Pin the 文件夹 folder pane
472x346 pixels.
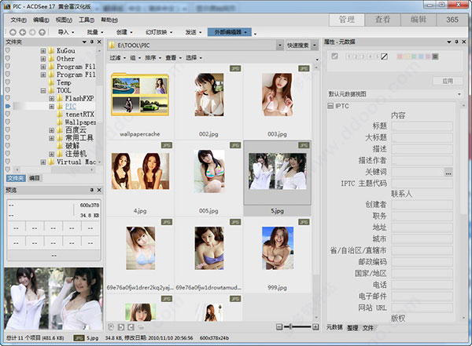(x=92, y=42)
